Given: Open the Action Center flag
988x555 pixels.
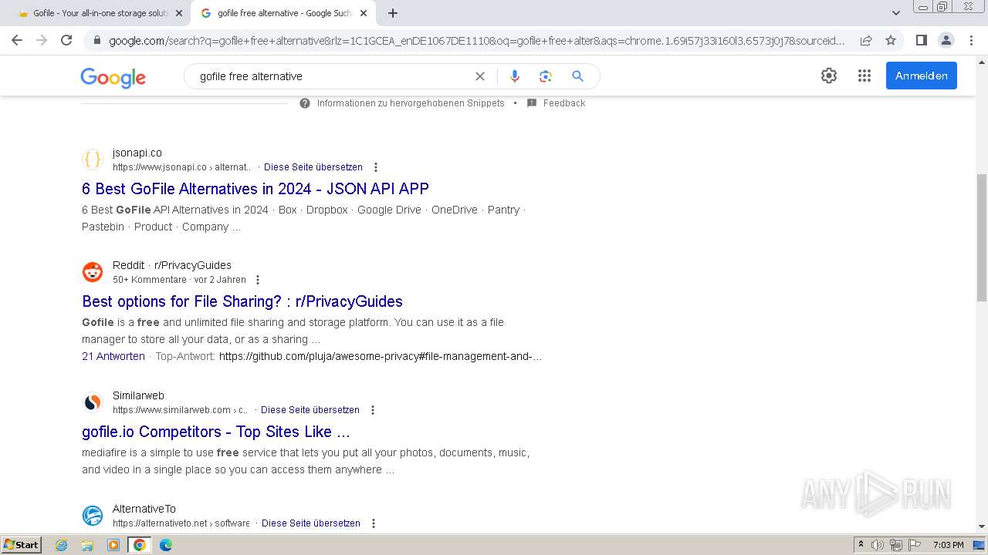Looking at the screenshot, I should click(x=914, y=545).
